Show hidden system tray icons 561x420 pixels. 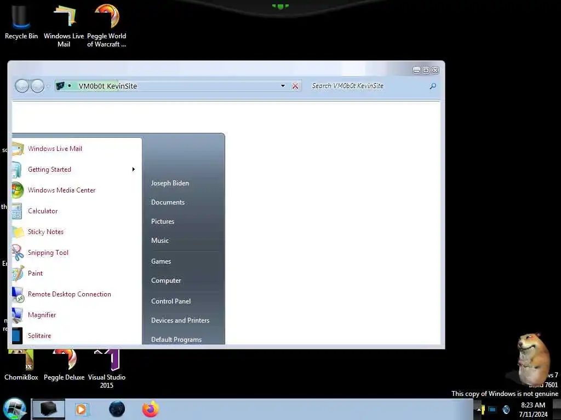[479, 409]
